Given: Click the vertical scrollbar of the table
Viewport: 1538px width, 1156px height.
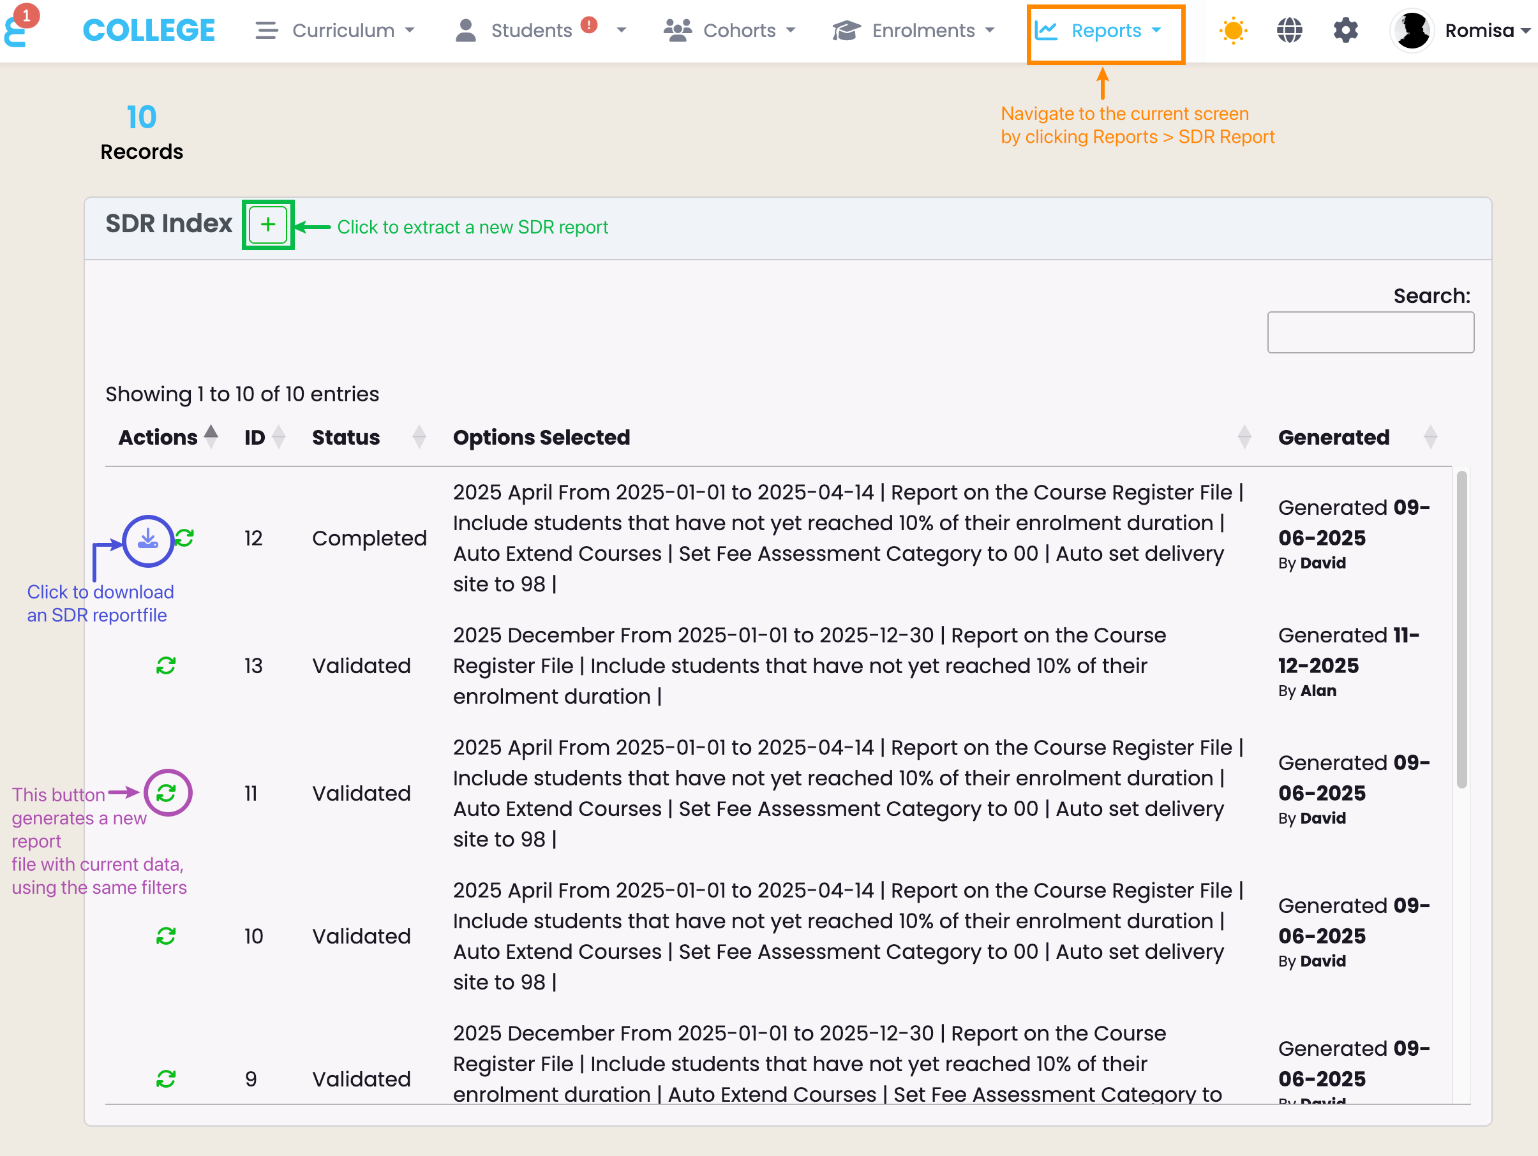Looking at the screenshot, I should pyautogui.click(x=1461, y=629).
